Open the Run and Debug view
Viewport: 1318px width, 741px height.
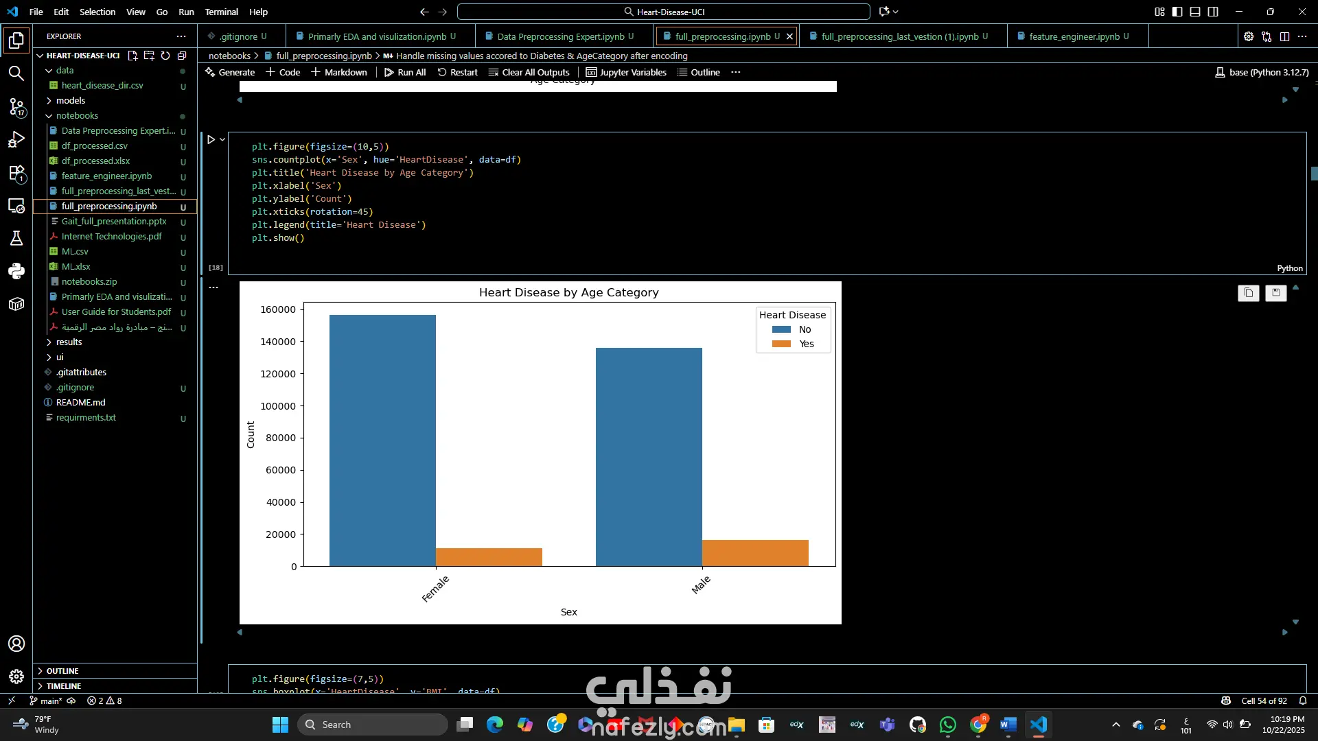[x=16, y=140]
